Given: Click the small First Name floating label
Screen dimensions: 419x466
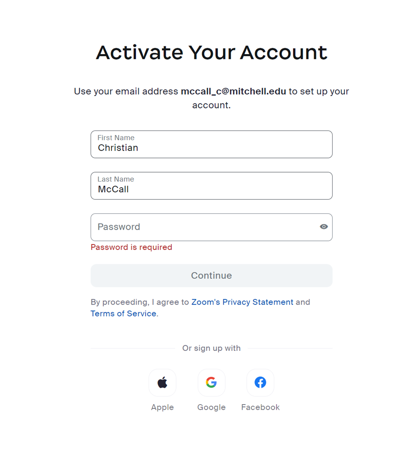Looking at the screenshot, I should click(x=116, y=138).
